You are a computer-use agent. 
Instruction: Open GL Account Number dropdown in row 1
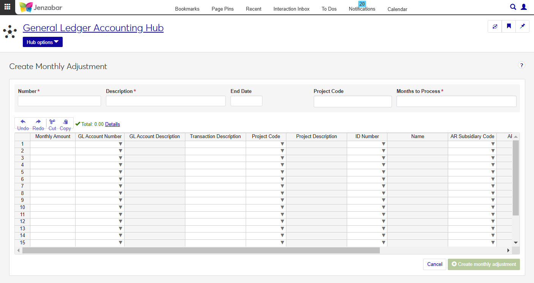[120, 144]
